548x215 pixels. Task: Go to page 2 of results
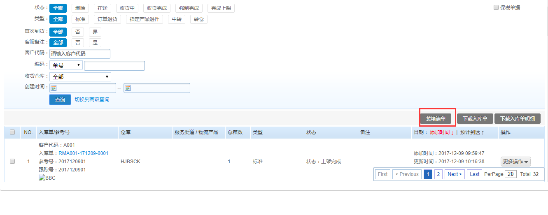click(x=438, y=174)
